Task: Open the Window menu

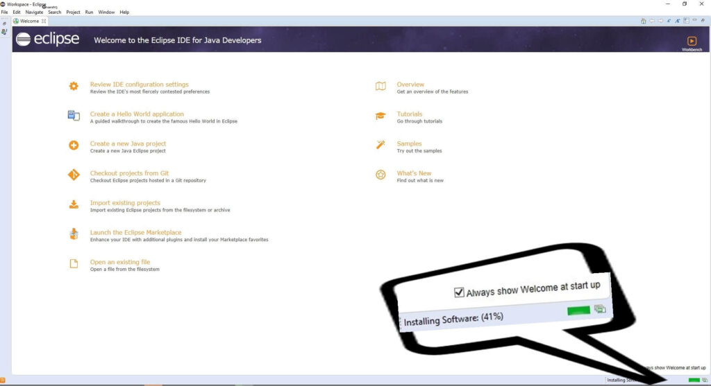Action: coord(106,12)
